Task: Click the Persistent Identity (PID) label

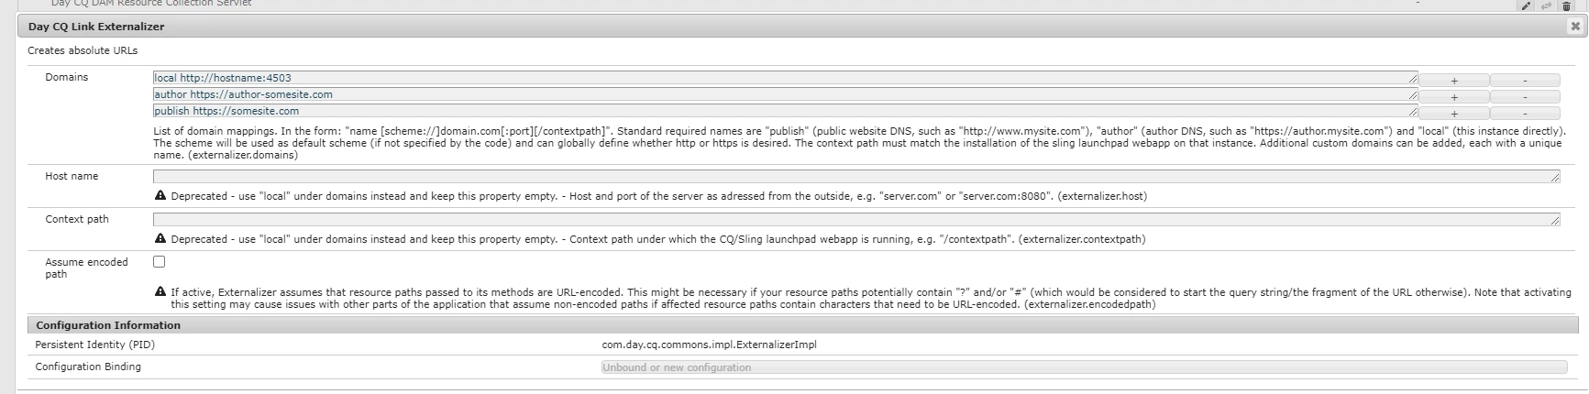Action: [94, 345]
